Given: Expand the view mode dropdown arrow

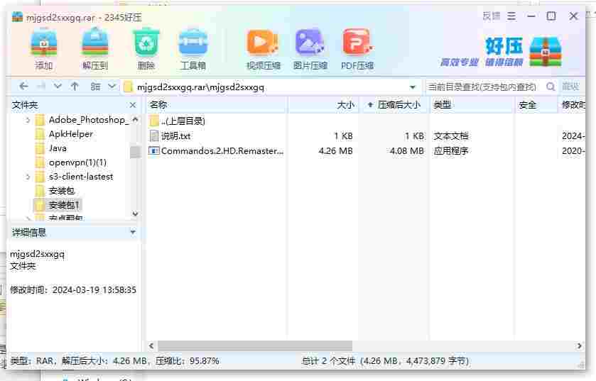Looking at the screenshot, I should pyautogui.click(x=112, y=87).
